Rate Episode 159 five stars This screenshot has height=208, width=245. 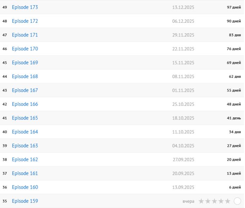[227, 201]
